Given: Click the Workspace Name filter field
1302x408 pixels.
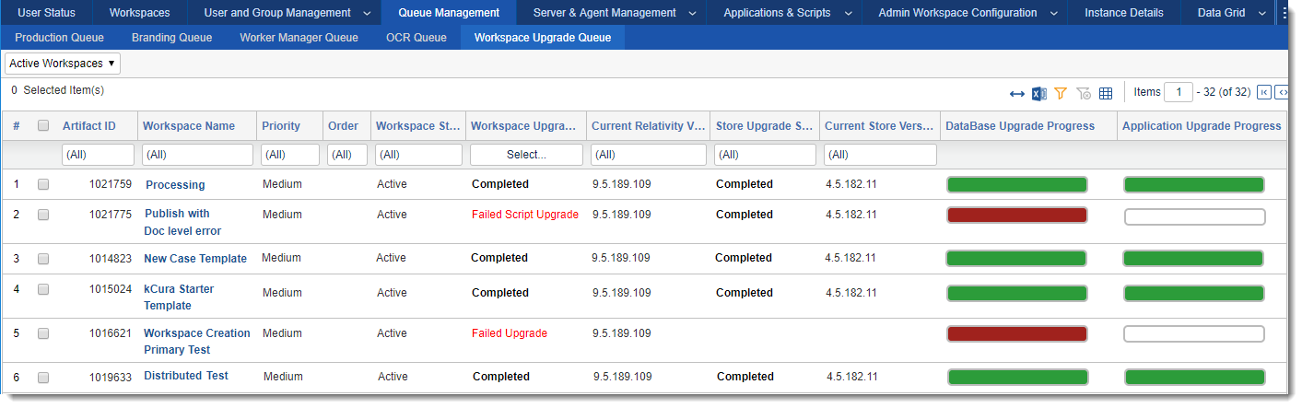Looking at the screenshot, I should point(198,155).
